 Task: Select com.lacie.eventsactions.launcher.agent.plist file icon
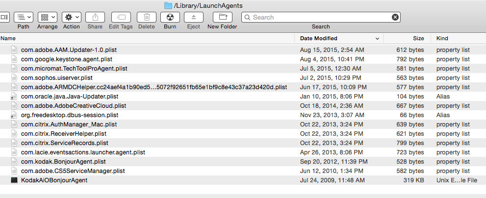coord(14,152)
